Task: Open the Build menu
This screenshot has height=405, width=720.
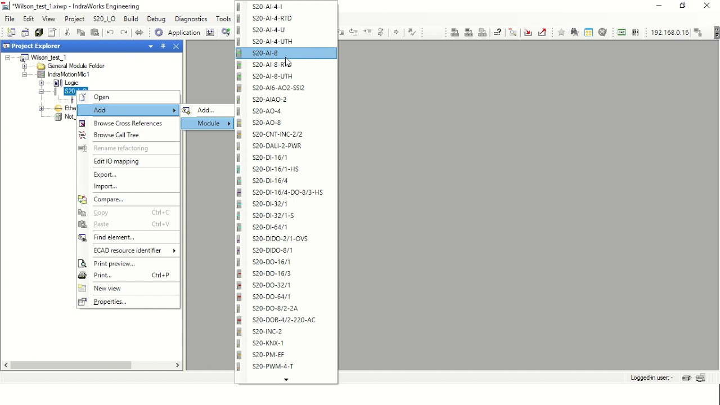Action: 131,19
